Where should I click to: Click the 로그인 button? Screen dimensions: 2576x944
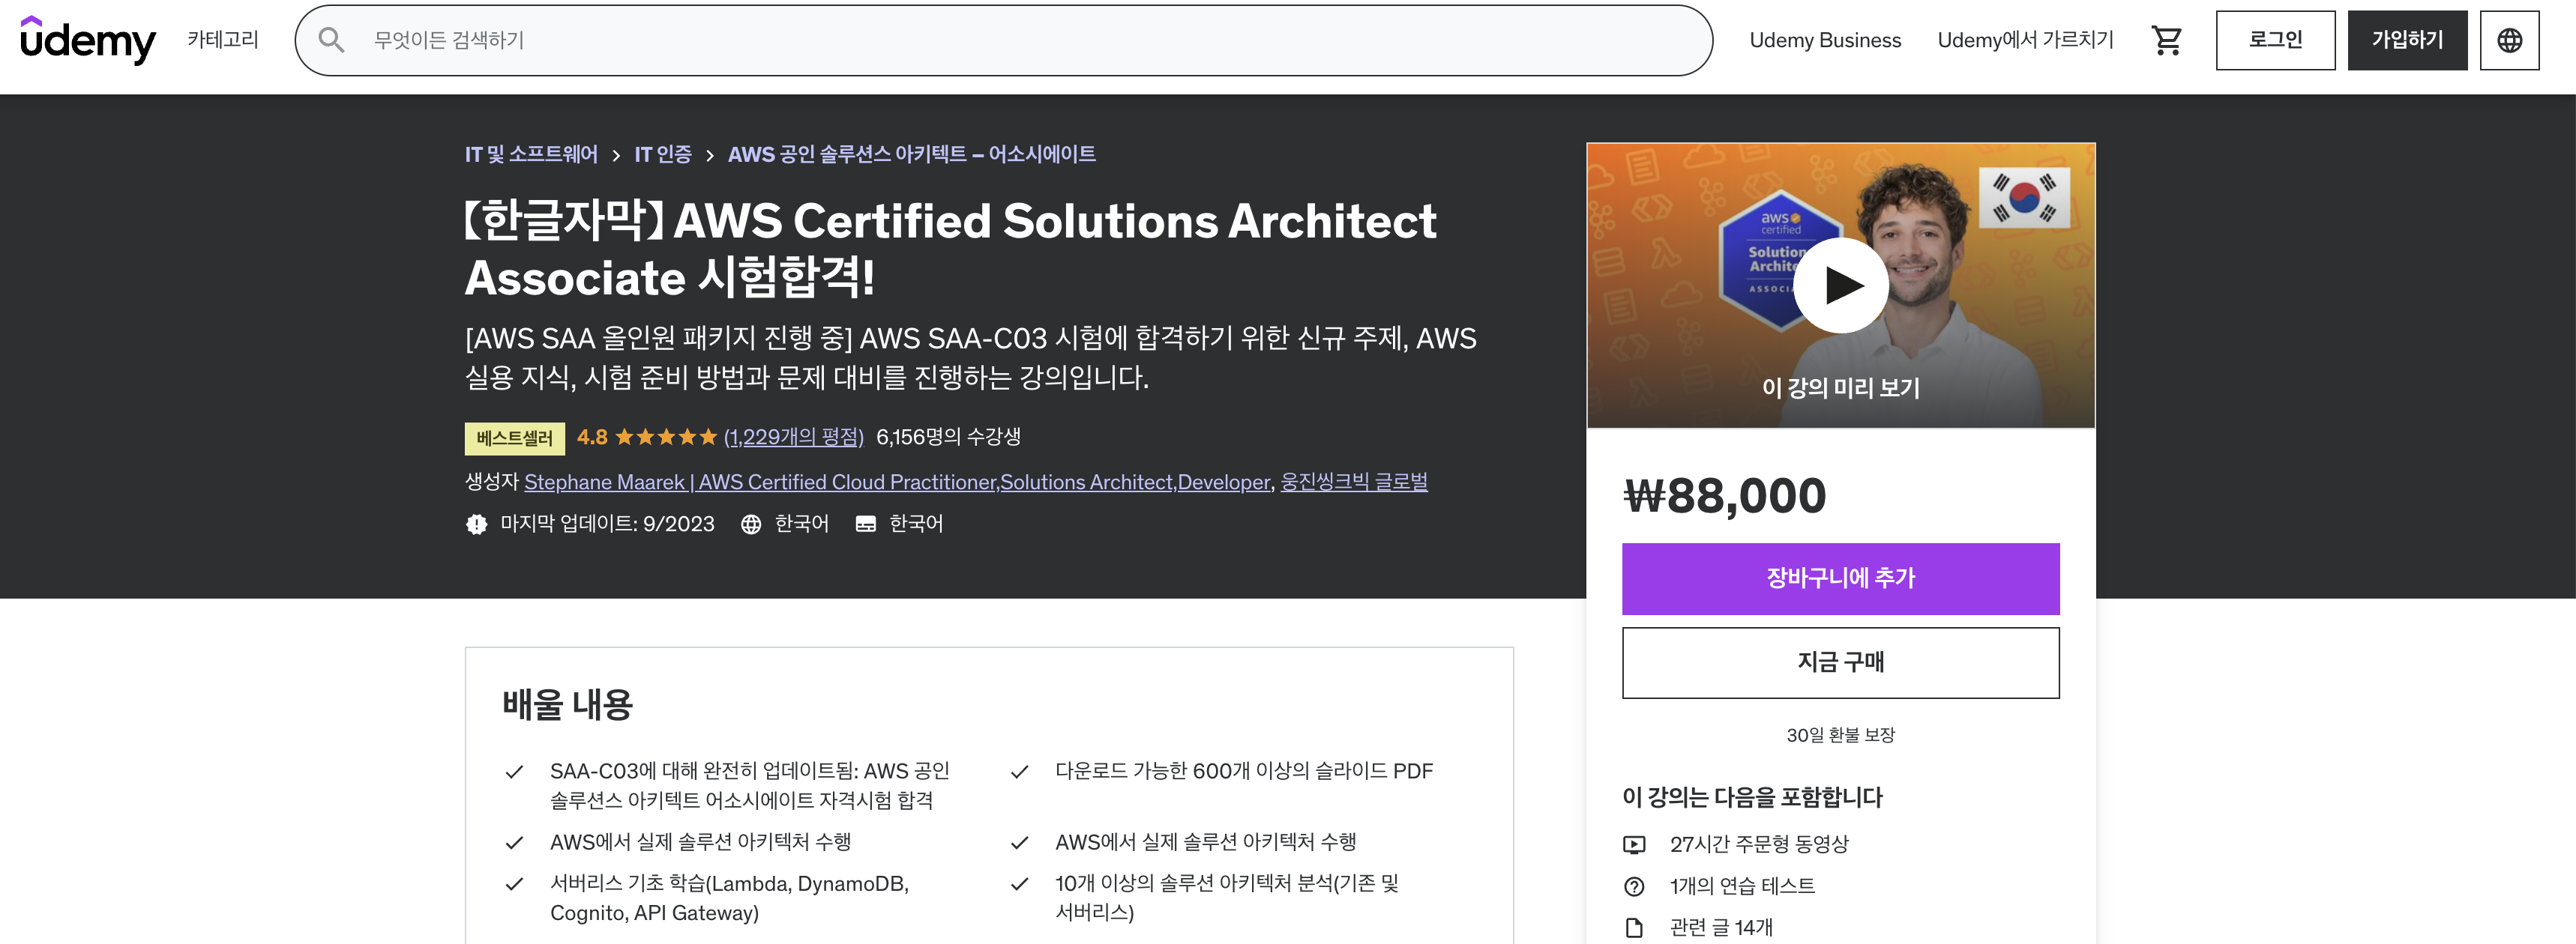click(2275, 40)
